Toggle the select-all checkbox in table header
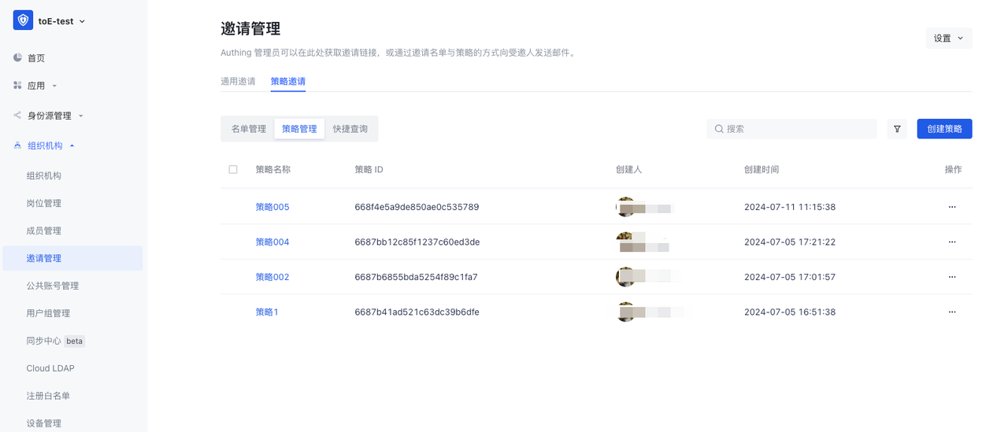The image size is (1008, 432). click(x=233, y=169)
